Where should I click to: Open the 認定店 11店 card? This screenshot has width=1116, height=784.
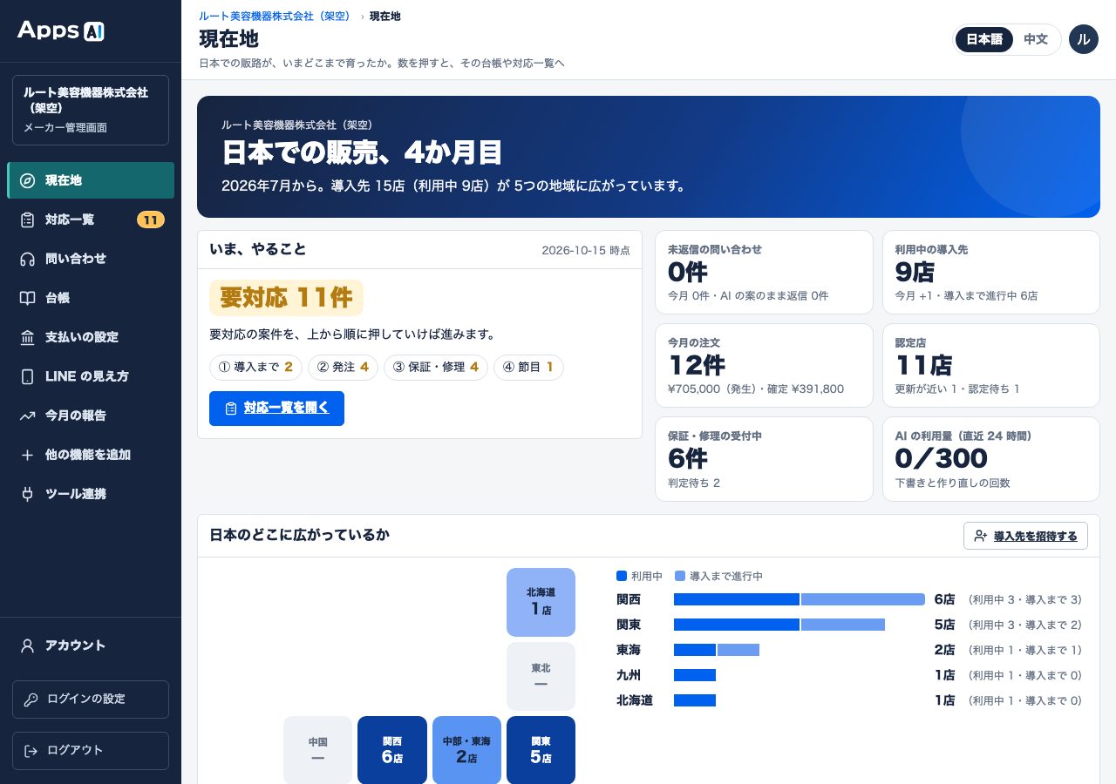(991, 365)
